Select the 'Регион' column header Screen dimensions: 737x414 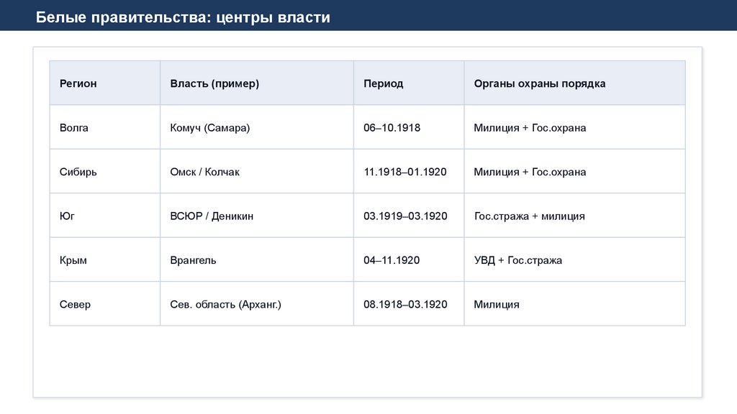click(x=78, y=83)
